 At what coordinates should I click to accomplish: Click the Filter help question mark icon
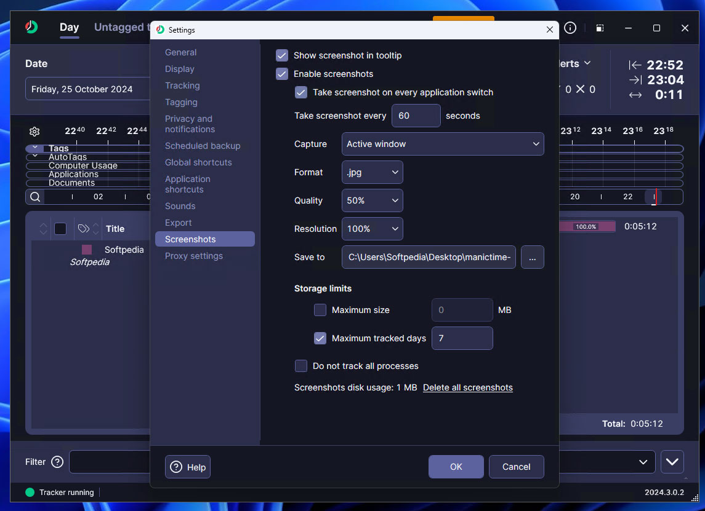pos(57,462)
